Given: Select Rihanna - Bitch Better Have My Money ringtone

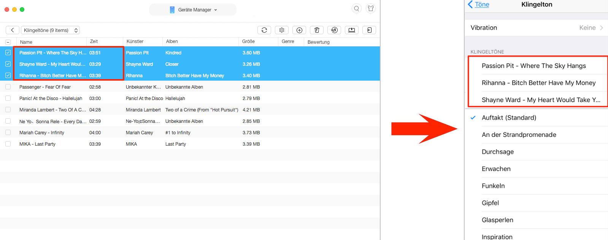Looking at the screenshot, I should point(538,83).
